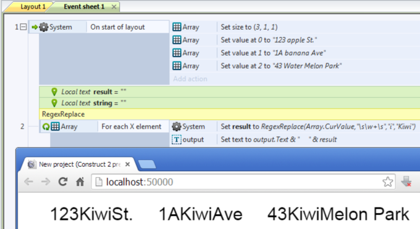Collapse event 1 using the minus box
This screenshot has height=229, width=420.
pyautogui.click(x=23, y=27)
